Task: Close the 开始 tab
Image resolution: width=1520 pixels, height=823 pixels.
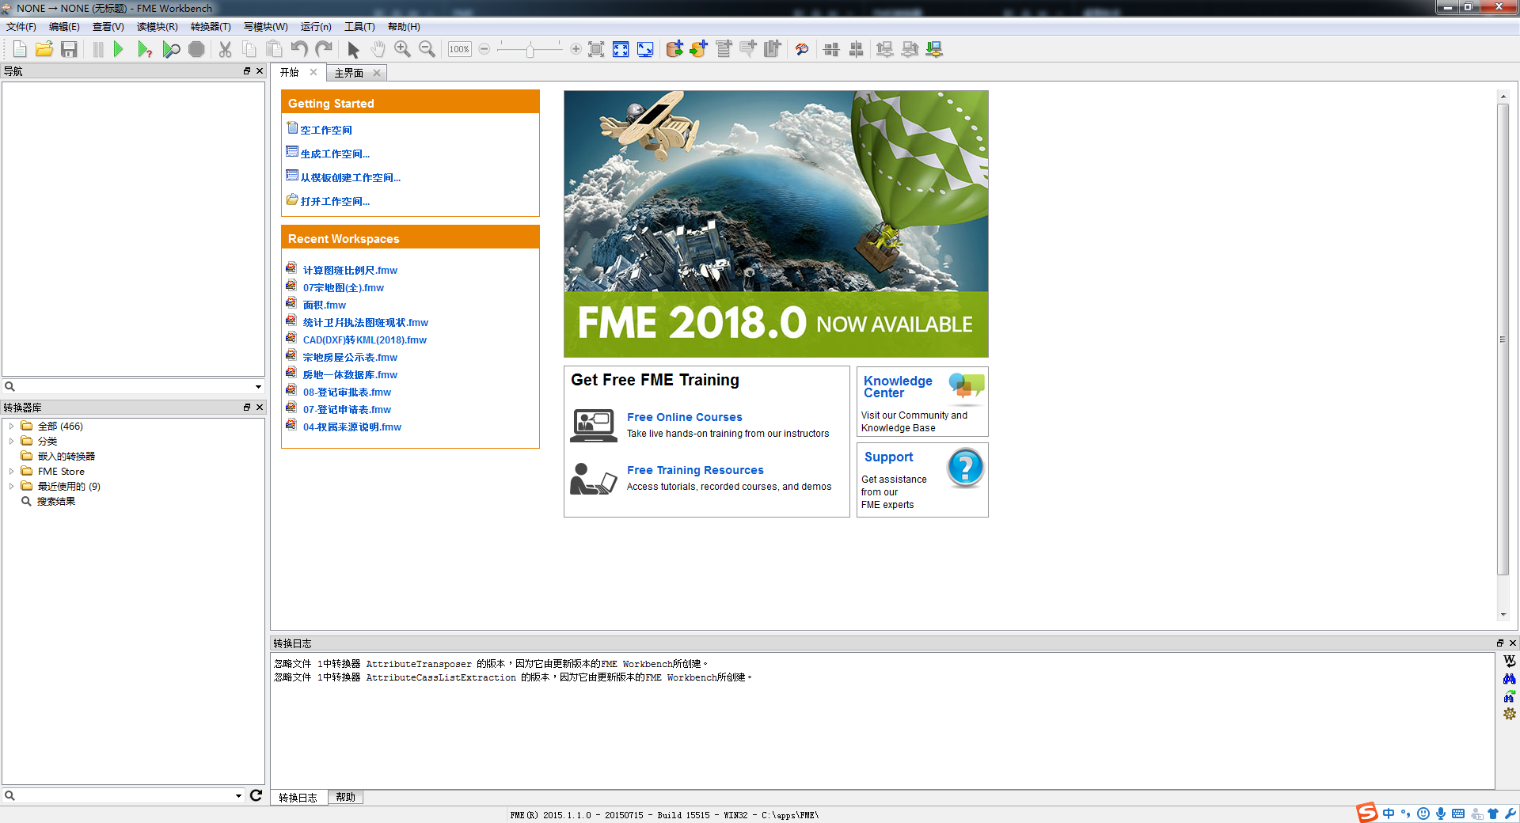Action: pos(313,72)
